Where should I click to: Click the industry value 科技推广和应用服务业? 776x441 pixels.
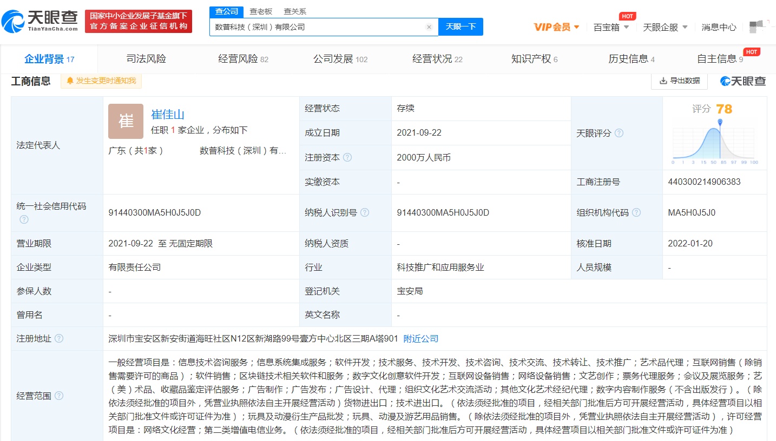click(440, 267)
